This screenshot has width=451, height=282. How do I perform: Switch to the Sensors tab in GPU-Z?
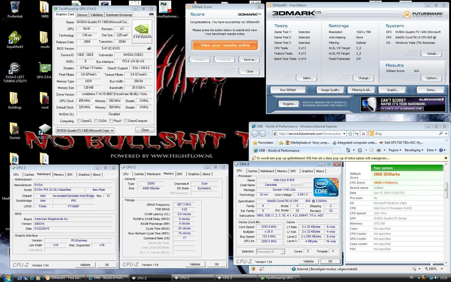pyautogui.click(x=82, y=15)
